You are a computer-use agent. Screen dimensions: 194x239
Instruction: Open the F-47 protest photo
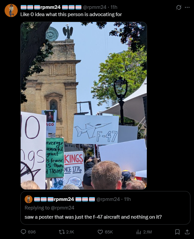pyautogui.click(x=84, y=106)
